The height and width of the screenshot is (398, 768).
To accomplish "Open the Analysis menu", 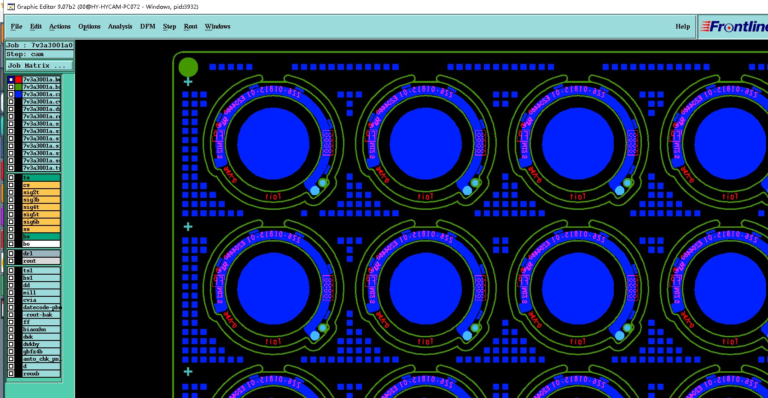I will point(120,26).
